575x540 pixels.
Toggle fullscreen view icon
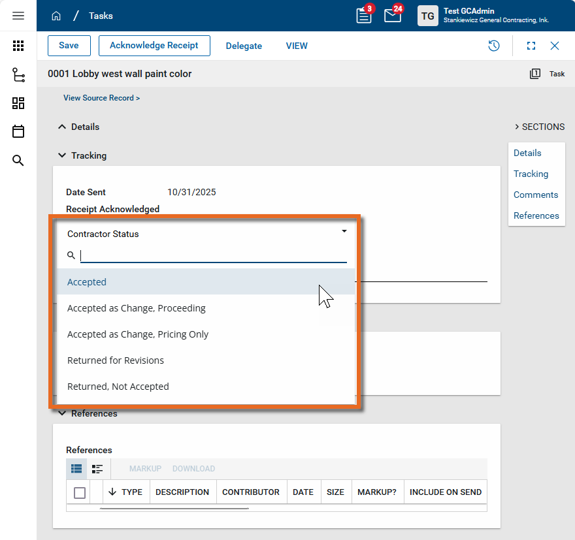pos(531,46)
